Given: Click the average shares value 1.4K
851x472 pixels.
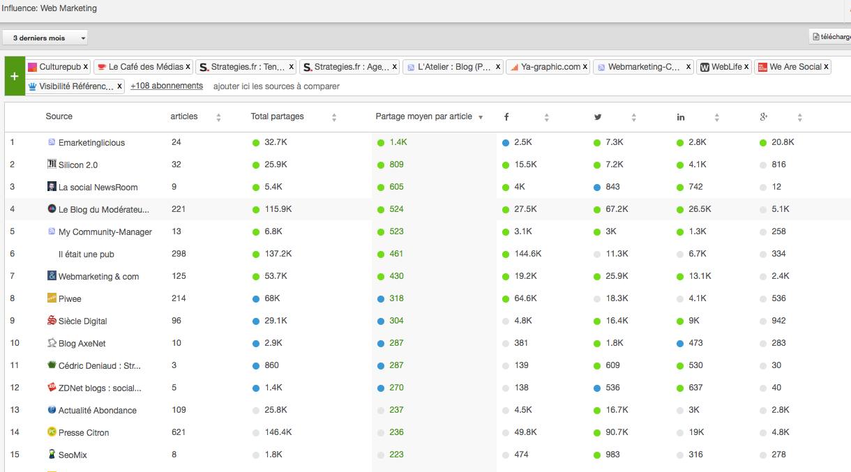Looking at the screenshot, I should point(398,142).
